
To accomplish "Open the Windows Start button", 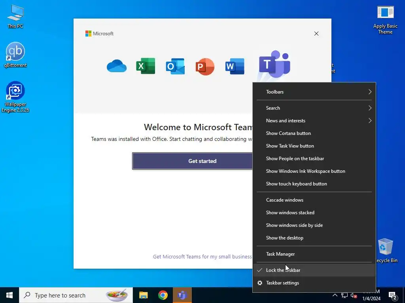I will coord(9,295).
